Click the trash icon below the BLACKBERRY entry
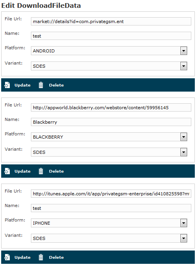This screenshot has width=196, height=265. coord(41,171)
